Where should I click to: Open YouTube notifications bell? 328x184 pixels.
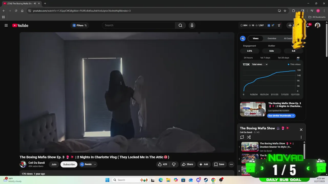click(308, 25)
